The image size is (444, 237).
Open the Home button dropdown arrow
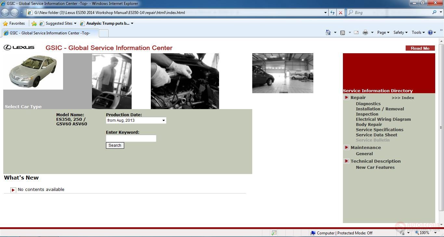point(335,32)
